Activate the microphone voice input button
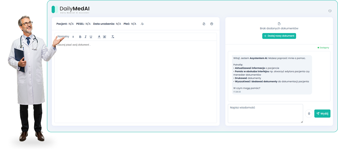338x151 pixels. pyautogui.click(x=309, y=114)
